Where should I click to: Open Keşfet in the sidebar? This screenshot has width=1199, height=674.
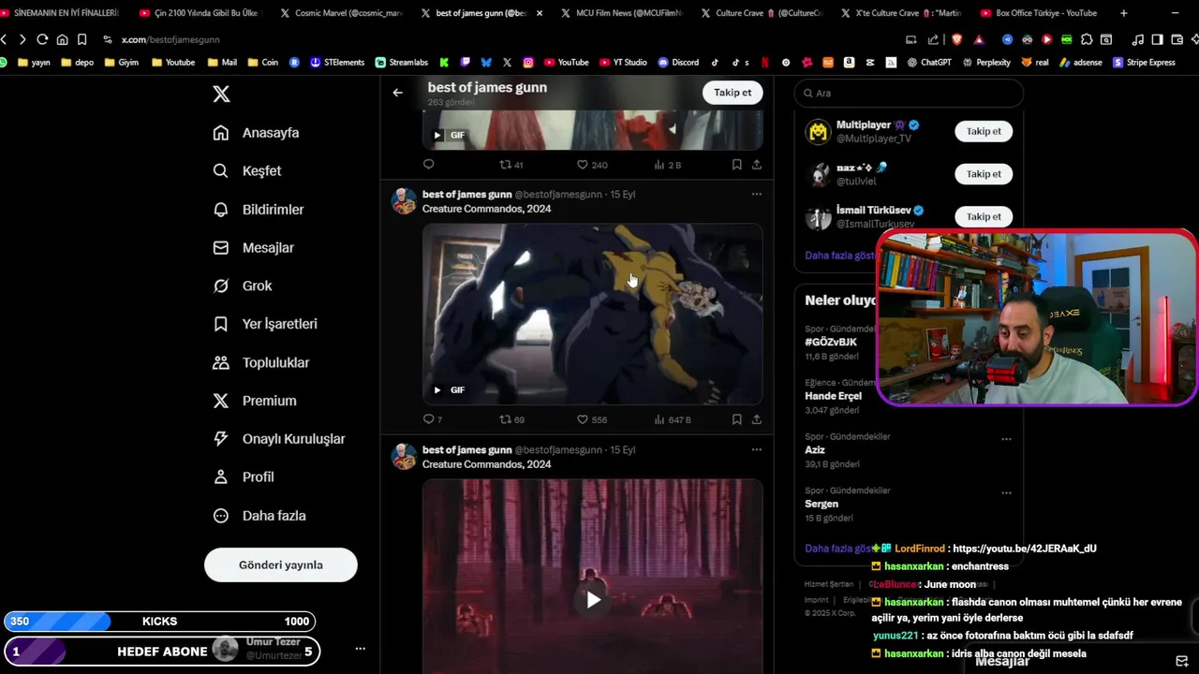click(x=246, y=171)
